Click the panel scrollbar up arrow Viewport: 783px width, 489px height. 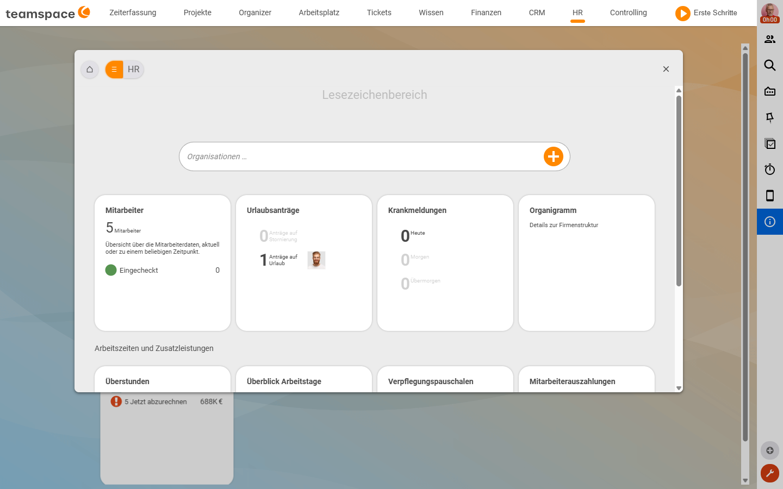679,90
